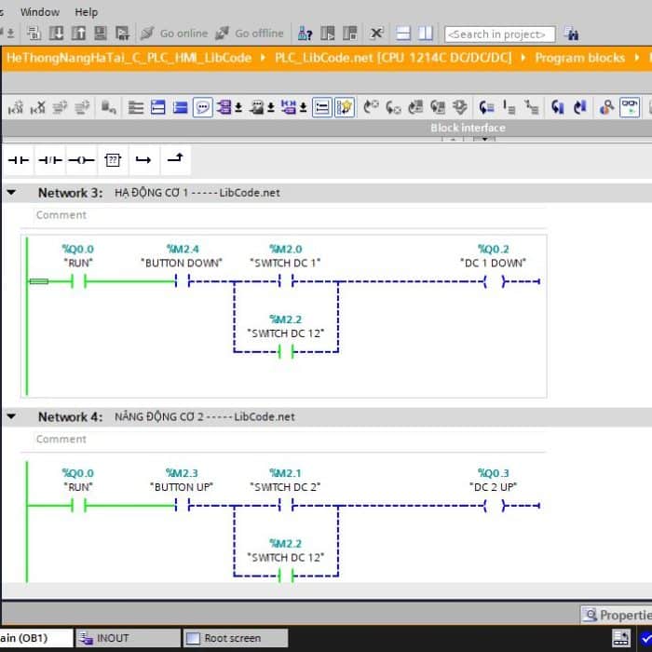
Task: Open absolute/symbolic operands dropdown arrow
Action: point(238,108)
